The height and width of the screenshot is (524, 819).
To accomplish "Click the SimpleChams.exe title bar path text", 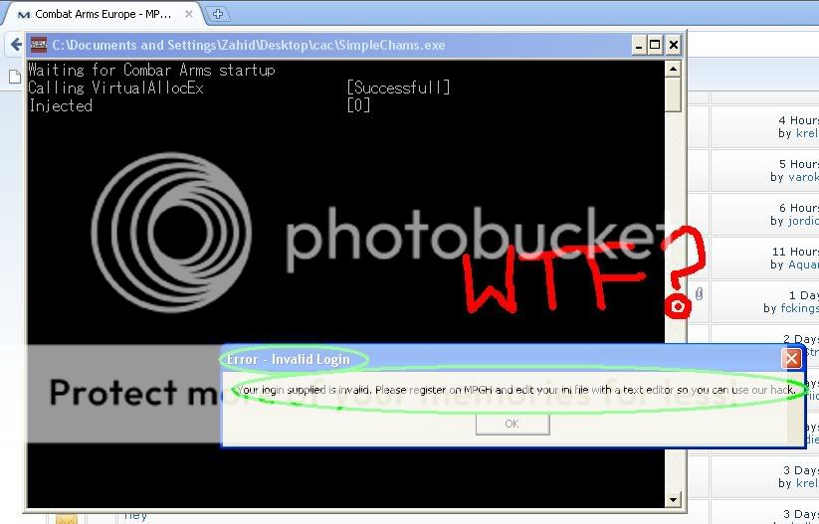I will tap(249, 46).
